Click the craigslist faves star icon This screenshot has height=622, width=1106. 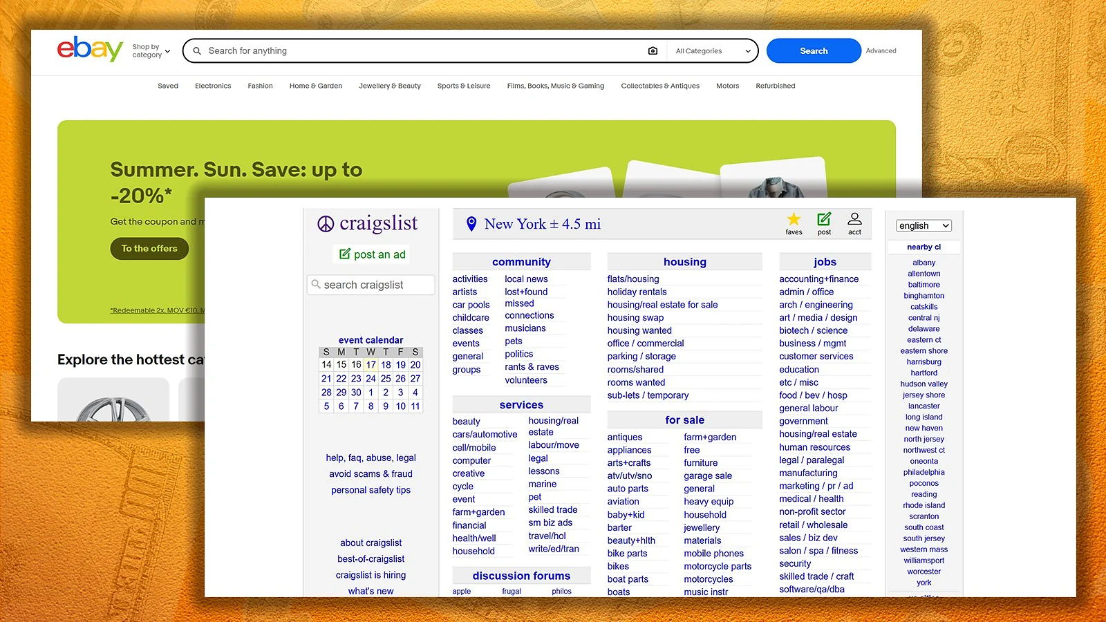tap(794, 219)
